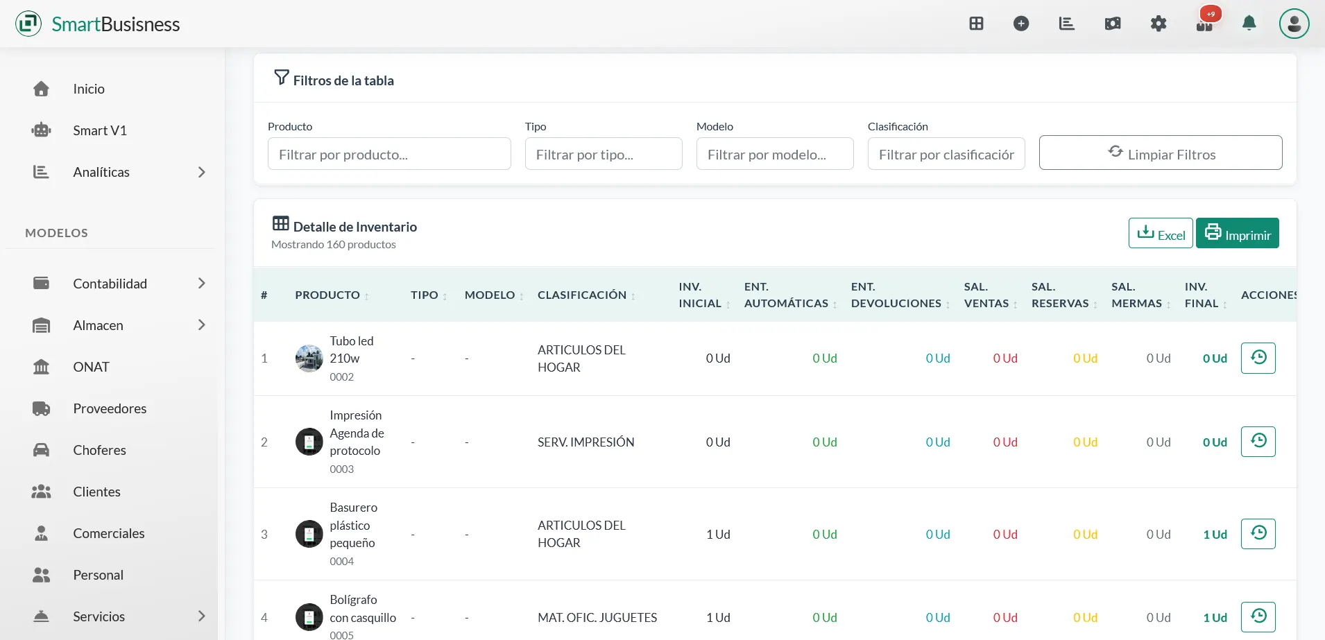Sort by SAL. VENTAS column

[x=991, y=295]
